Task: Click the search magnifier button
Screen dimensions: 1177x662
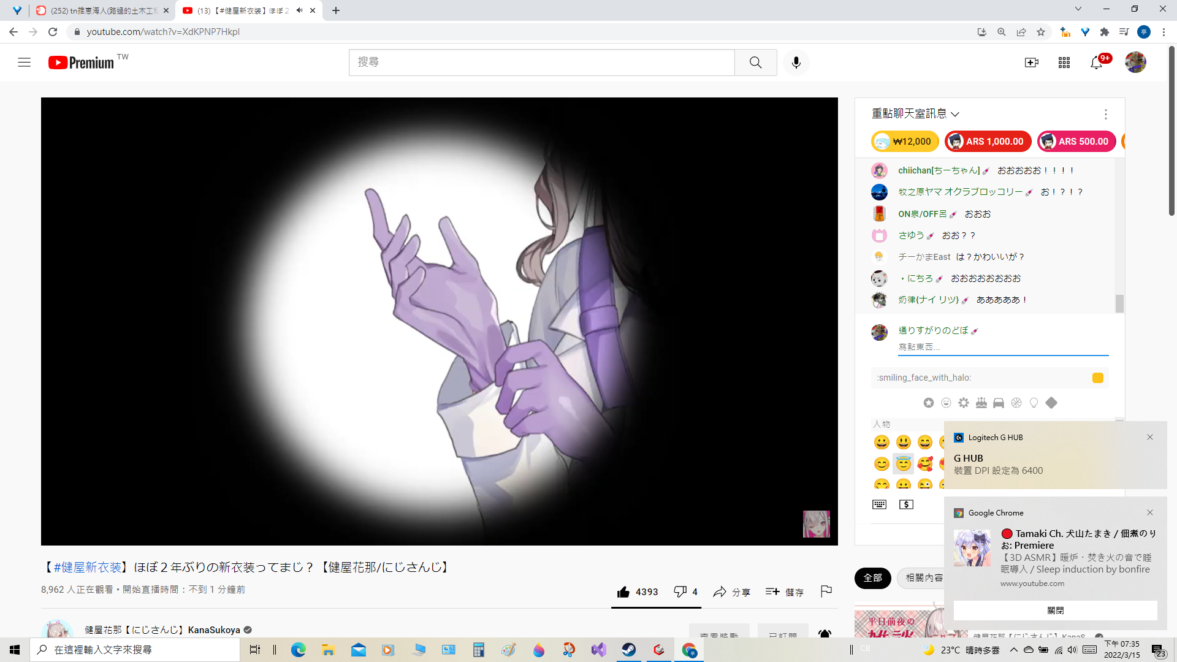Action: (755, 63)
